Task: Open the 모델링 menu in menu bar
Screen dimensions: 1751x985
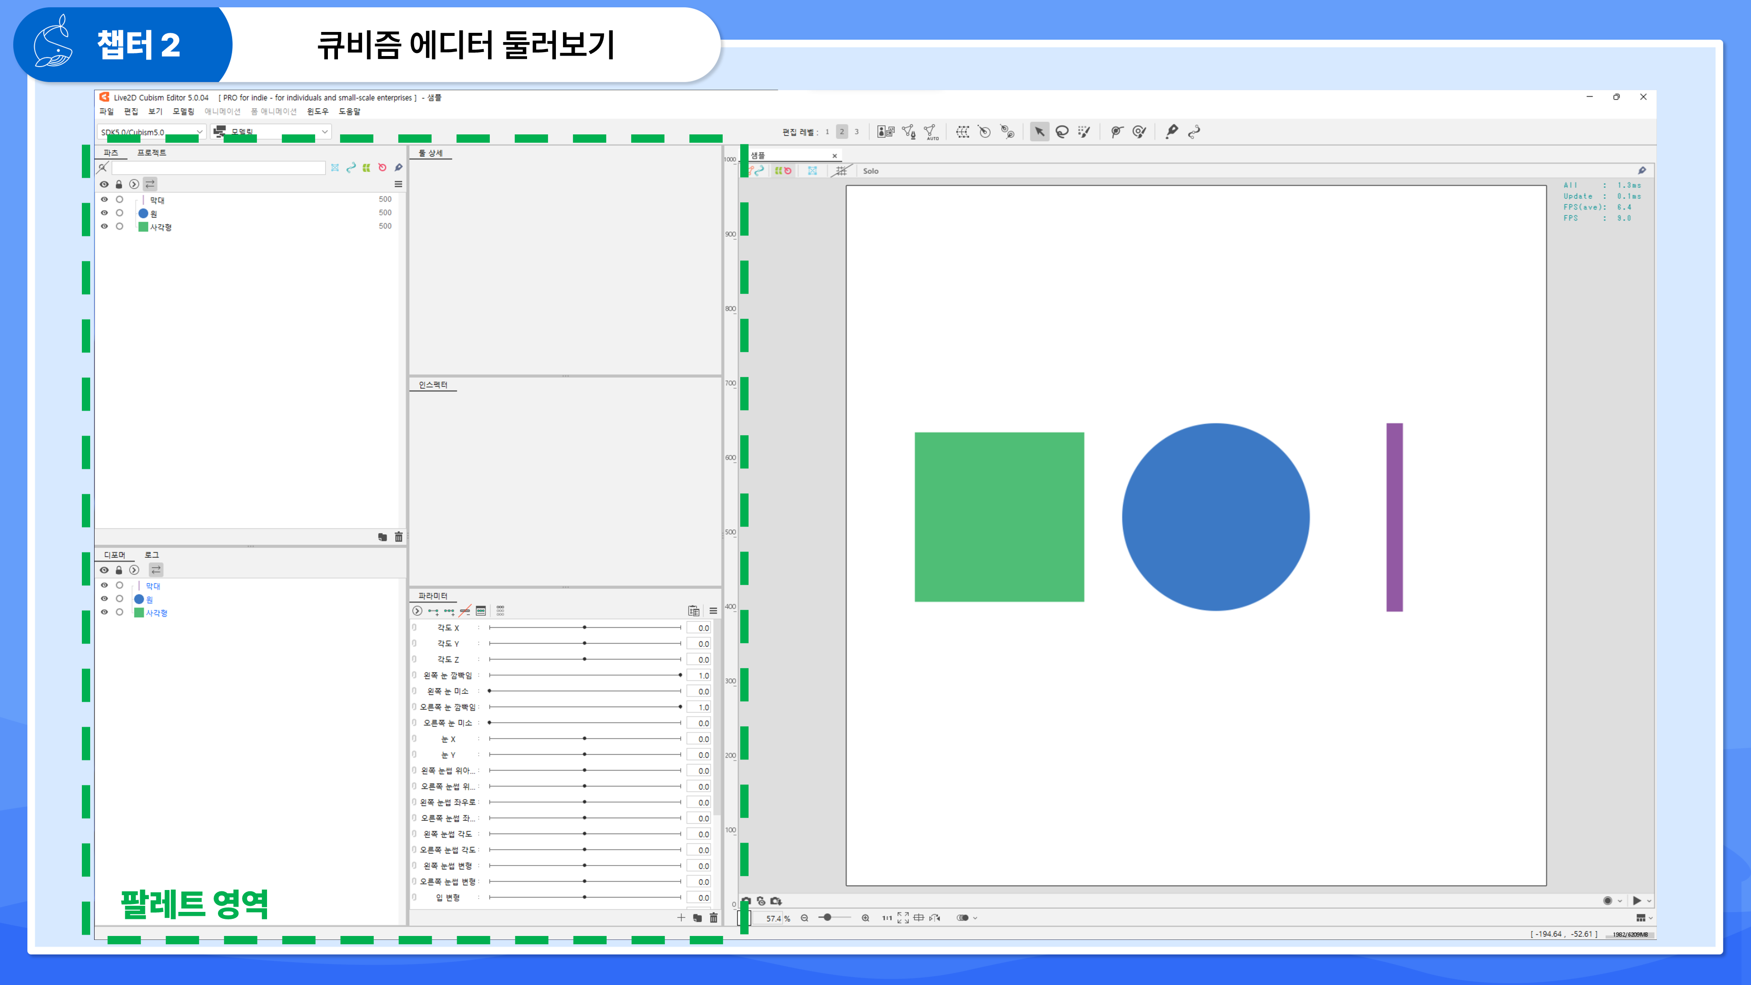Action: (x=183, y=112)
